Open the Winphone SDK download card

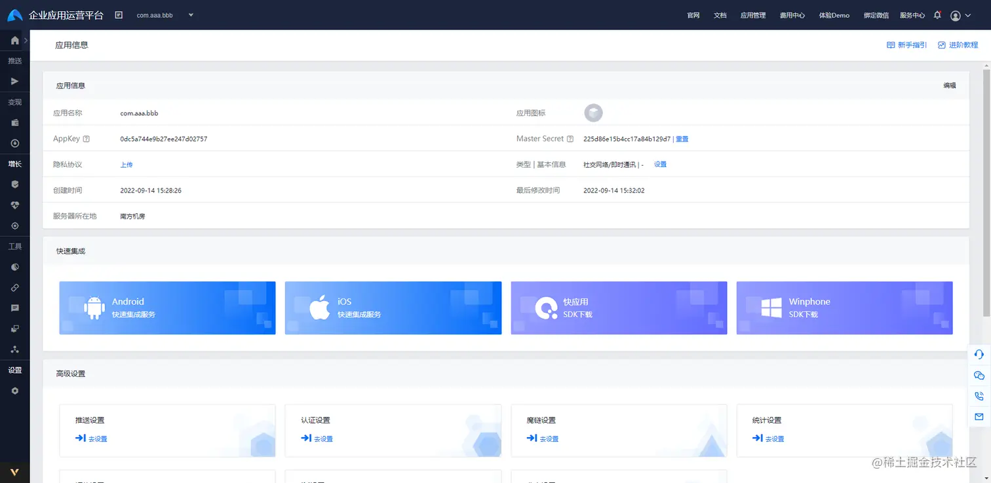(x=844, y=308)
